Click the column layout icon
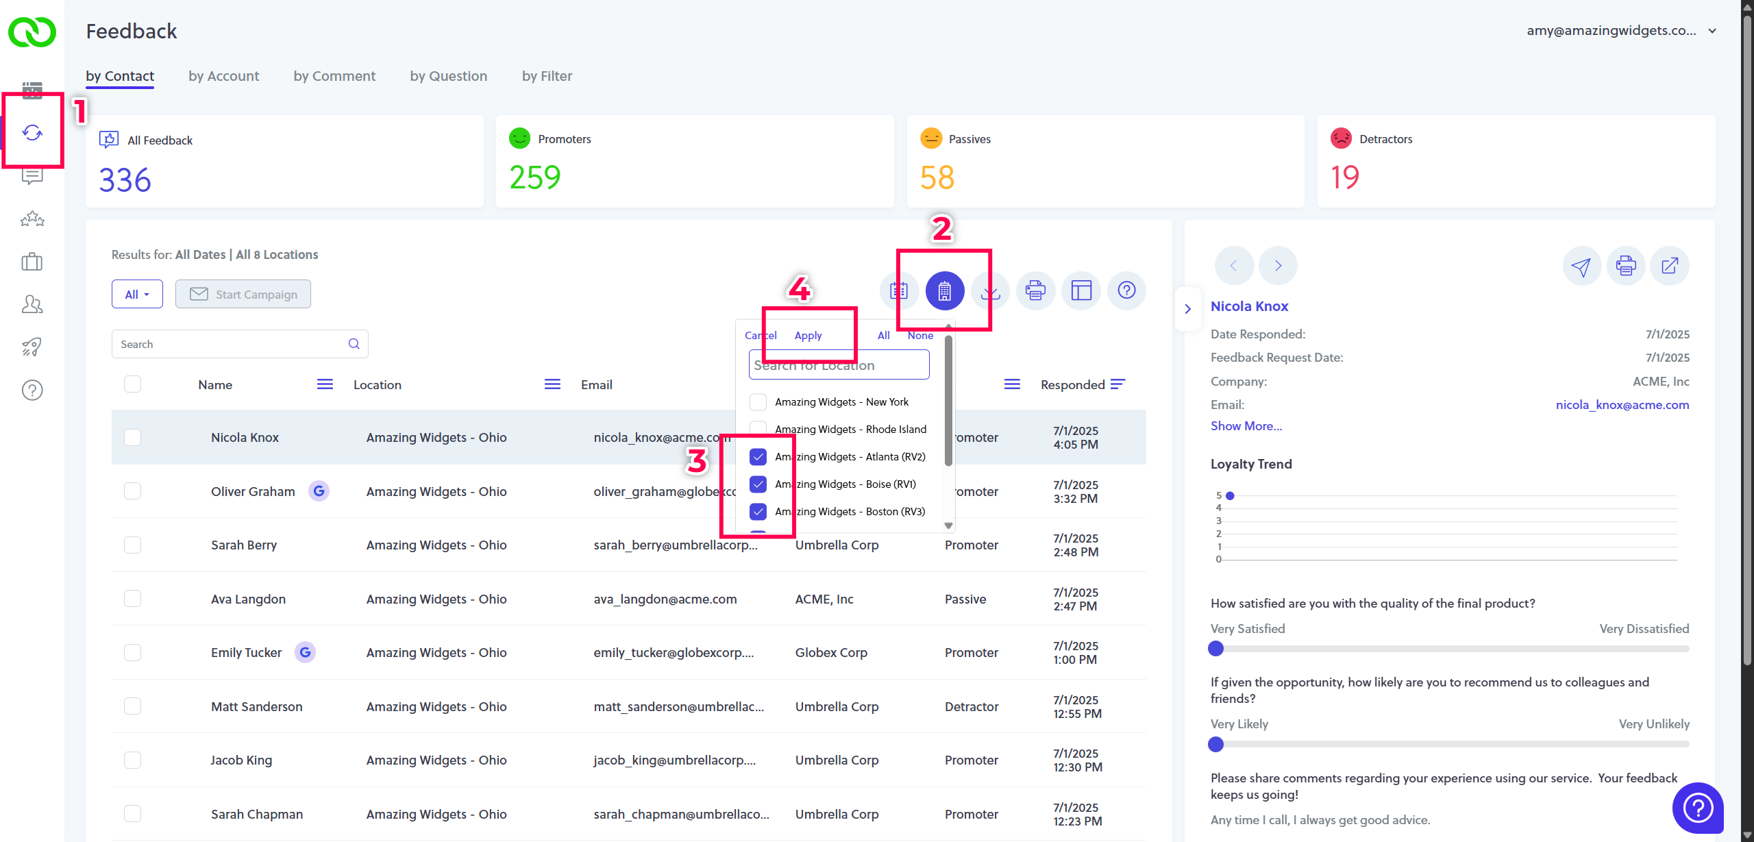1754x842 pixels. tap(1080, 291)
